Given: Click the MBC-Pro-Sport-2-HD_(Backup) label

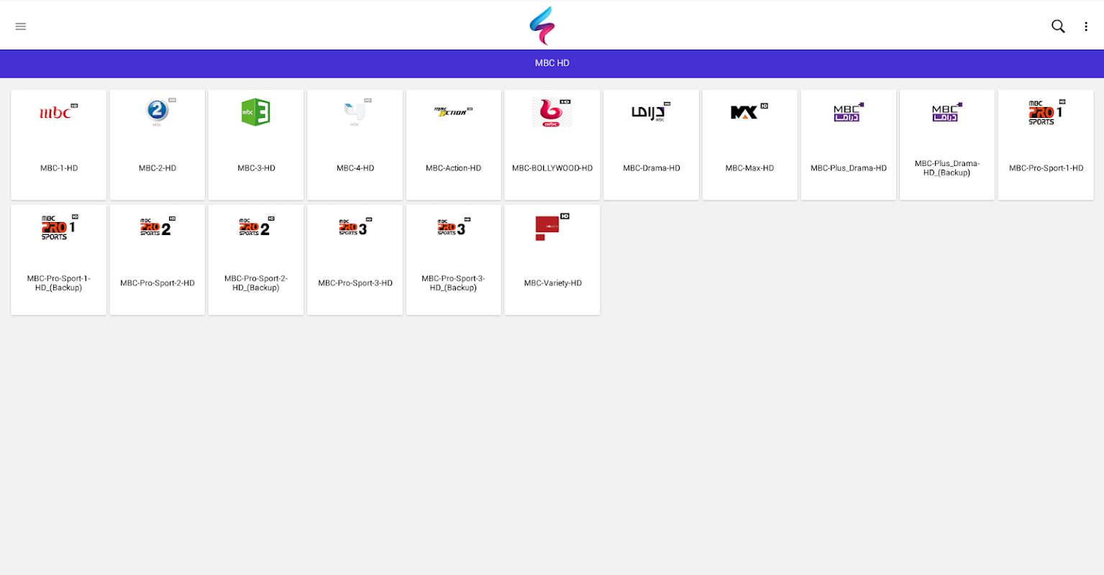Looking at the screenshot, I should point(256,283).
